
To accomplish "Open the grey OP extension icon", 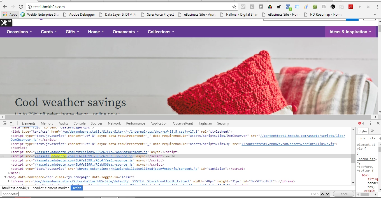I will pyautogui.click(x=243, y=7).
